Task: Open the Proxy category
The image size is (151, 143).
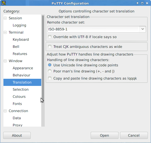Action: [x=17, y=125]
